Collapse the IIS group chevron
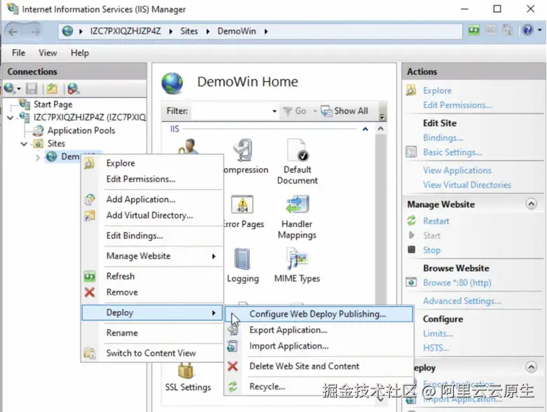Screen dimensions: 547x412 click(365, 130)
